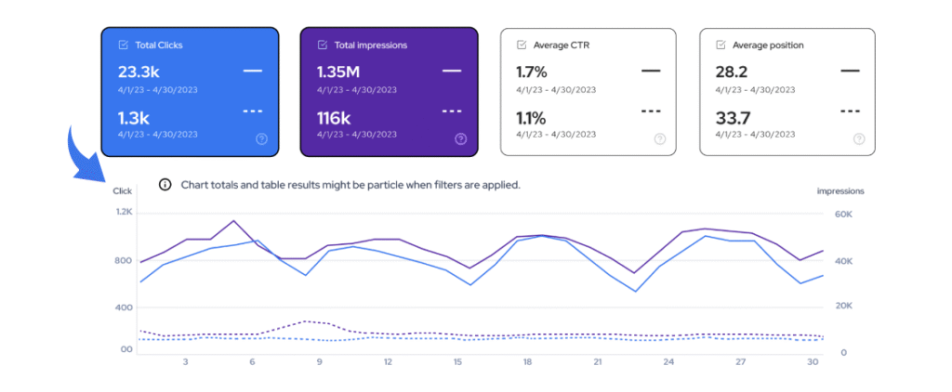Select the 1.7% CTR value

[x=532, y=72]
